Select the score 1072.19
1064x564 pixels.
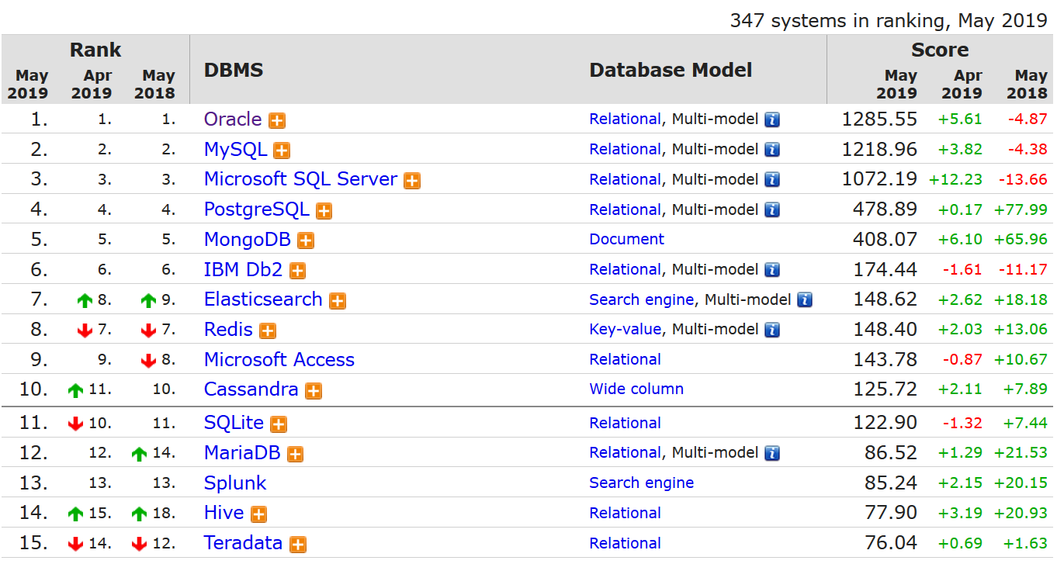879,179
